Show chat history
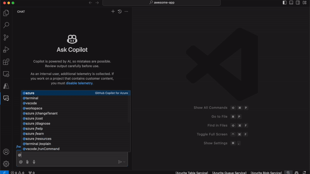310x174 pixels. pos(120,12)
